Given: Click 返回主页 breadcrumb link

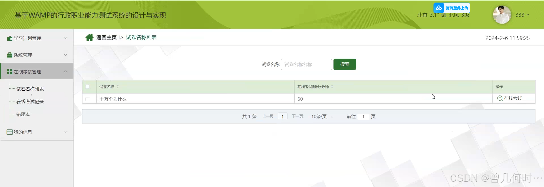Looking at the screenshot, I should pyautogui.click(x=106, y=37).
